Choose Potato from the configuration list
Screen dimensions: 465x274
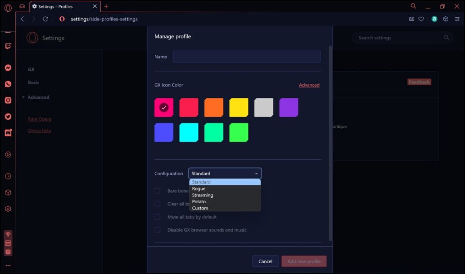[225, 202]
